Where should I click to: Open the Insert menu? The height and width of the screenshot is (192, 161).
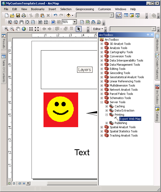[52, 9]
